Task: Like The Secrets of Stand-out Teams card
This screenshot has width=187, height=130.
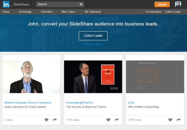Action: pyautogui.click(x=108, y=120)
